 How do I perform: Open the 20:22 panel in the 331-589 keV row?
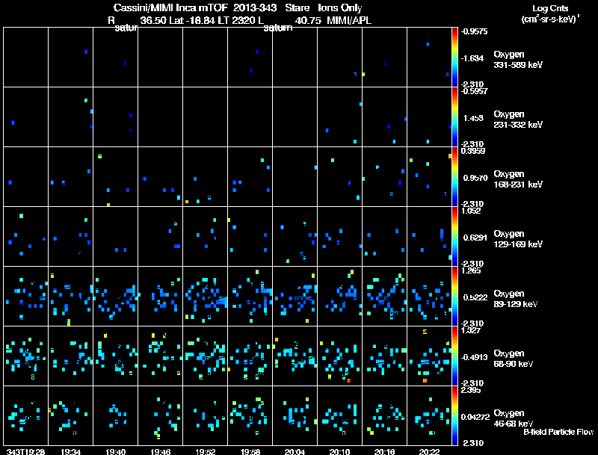[429, 57]
